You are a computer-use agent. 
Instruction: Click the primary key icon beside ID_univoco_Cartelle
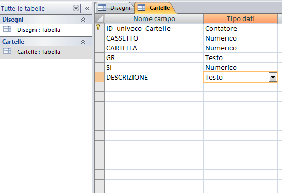pos(98,27)
